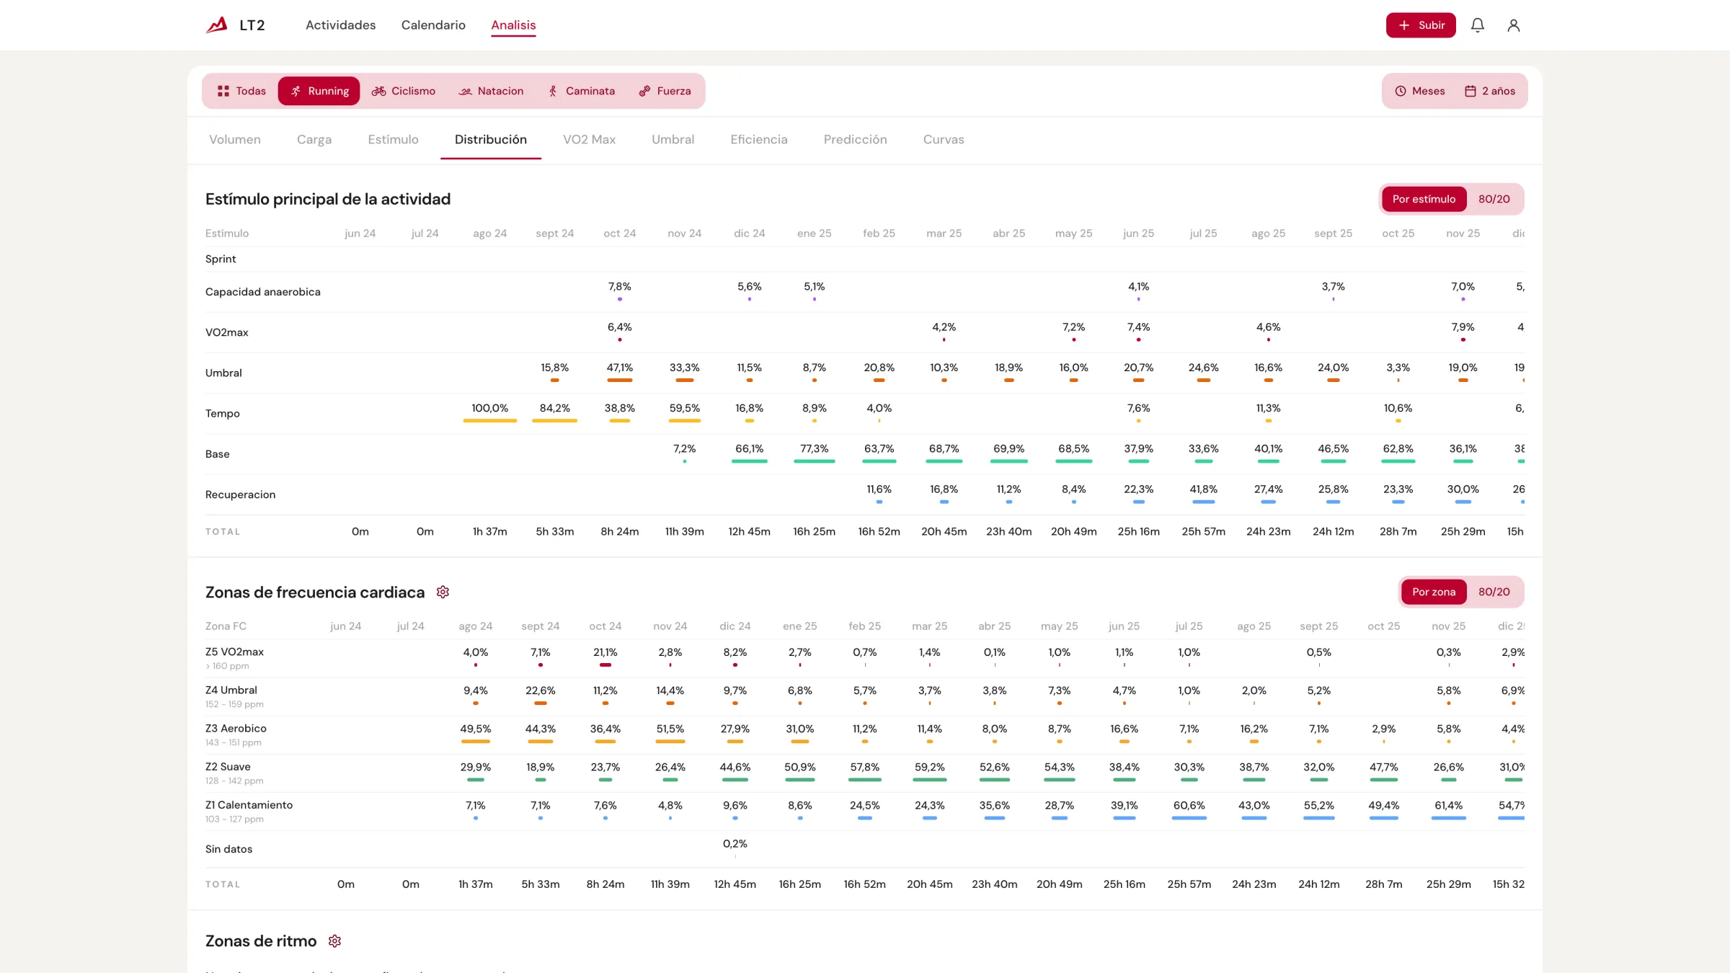Switch stimulus table to 80/20 view
Image resolution: width=1730 pixels, height=973 pixels.
coord(1494,199)
